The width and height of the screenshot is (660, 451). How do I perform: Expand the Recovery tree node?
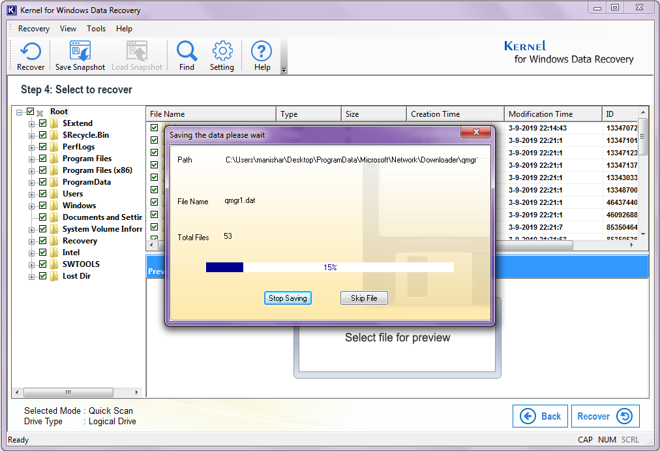[31, 241]
